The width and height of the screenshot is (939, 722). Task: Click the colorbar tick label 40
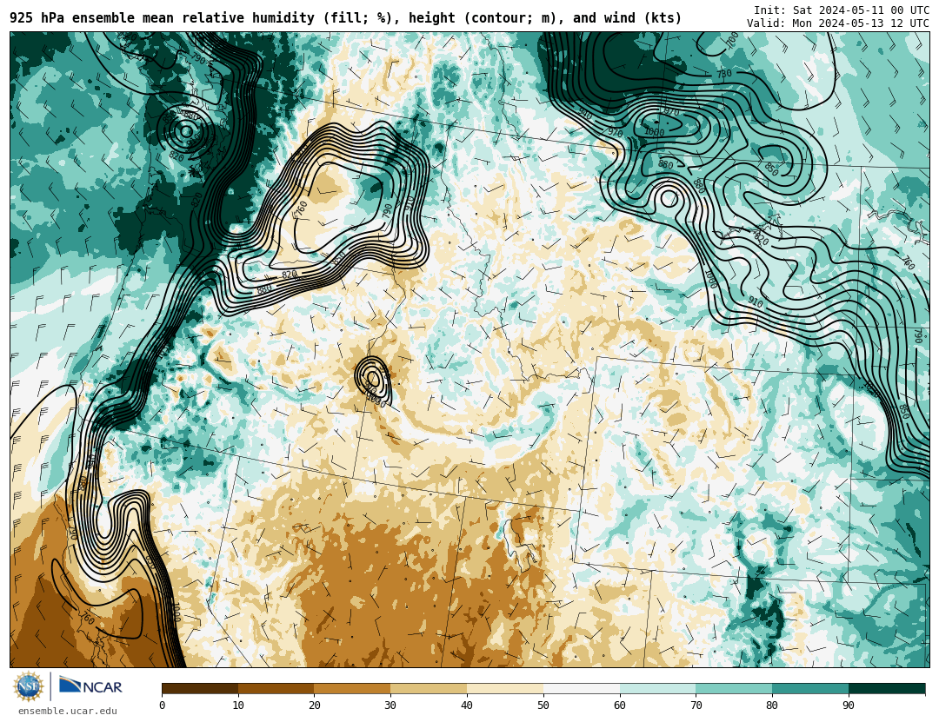[467, 705]
